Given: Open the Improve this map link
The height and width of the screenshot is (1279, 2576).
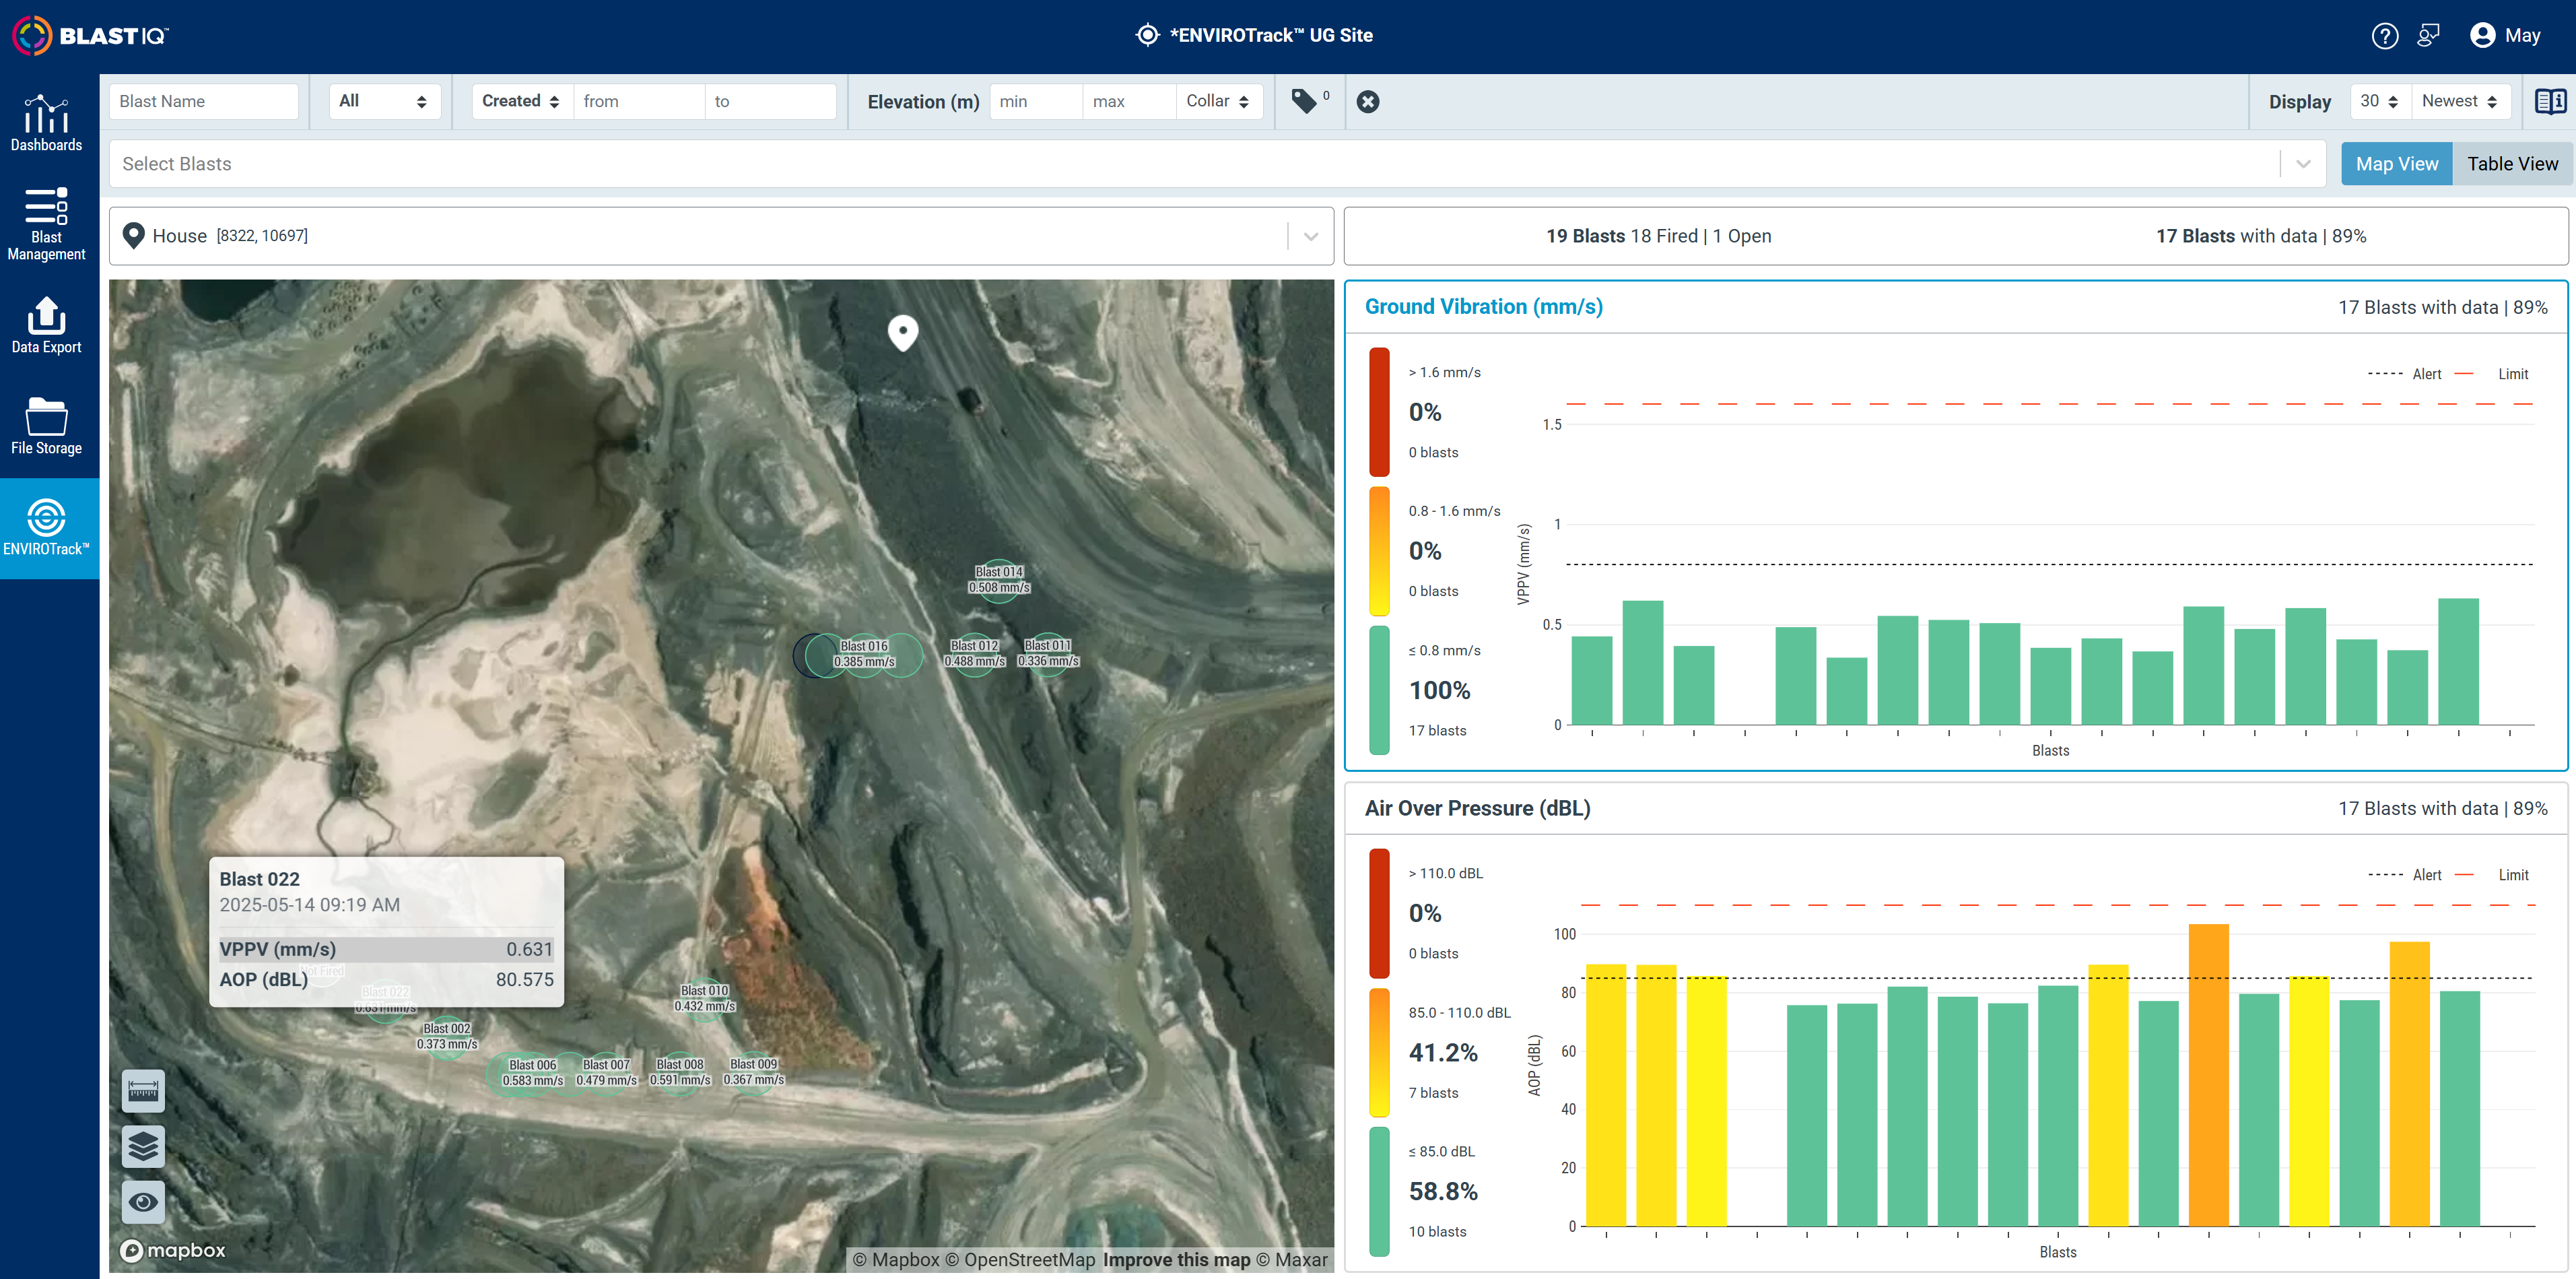Looking at the screenshot, I should pos(1176,1260).
